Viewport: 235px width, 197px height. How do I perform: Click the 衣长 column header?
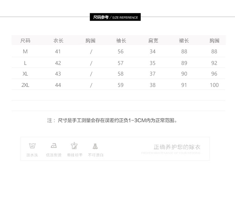[x=59, y=40]
